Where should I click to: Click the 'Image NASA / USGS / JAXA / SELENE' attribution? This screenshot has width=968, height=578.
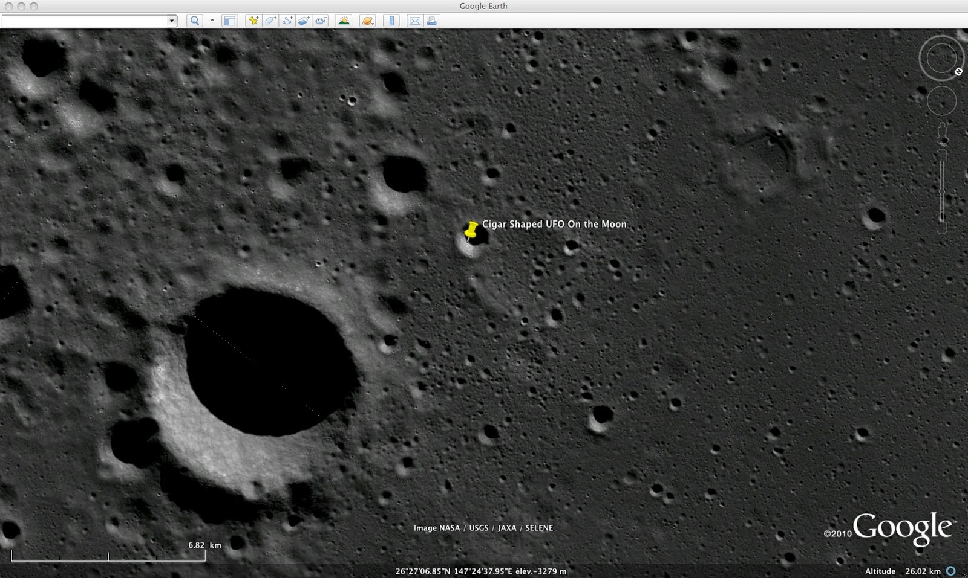point(483,528)
